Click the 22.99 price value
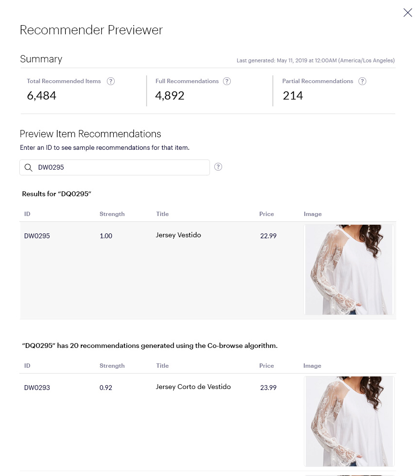The image size is (418, 476). click(268, 236)
